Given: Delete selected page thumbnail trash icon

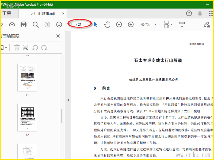Looking at the screenshot, I should pyautogui.click(x=17, y=48).
